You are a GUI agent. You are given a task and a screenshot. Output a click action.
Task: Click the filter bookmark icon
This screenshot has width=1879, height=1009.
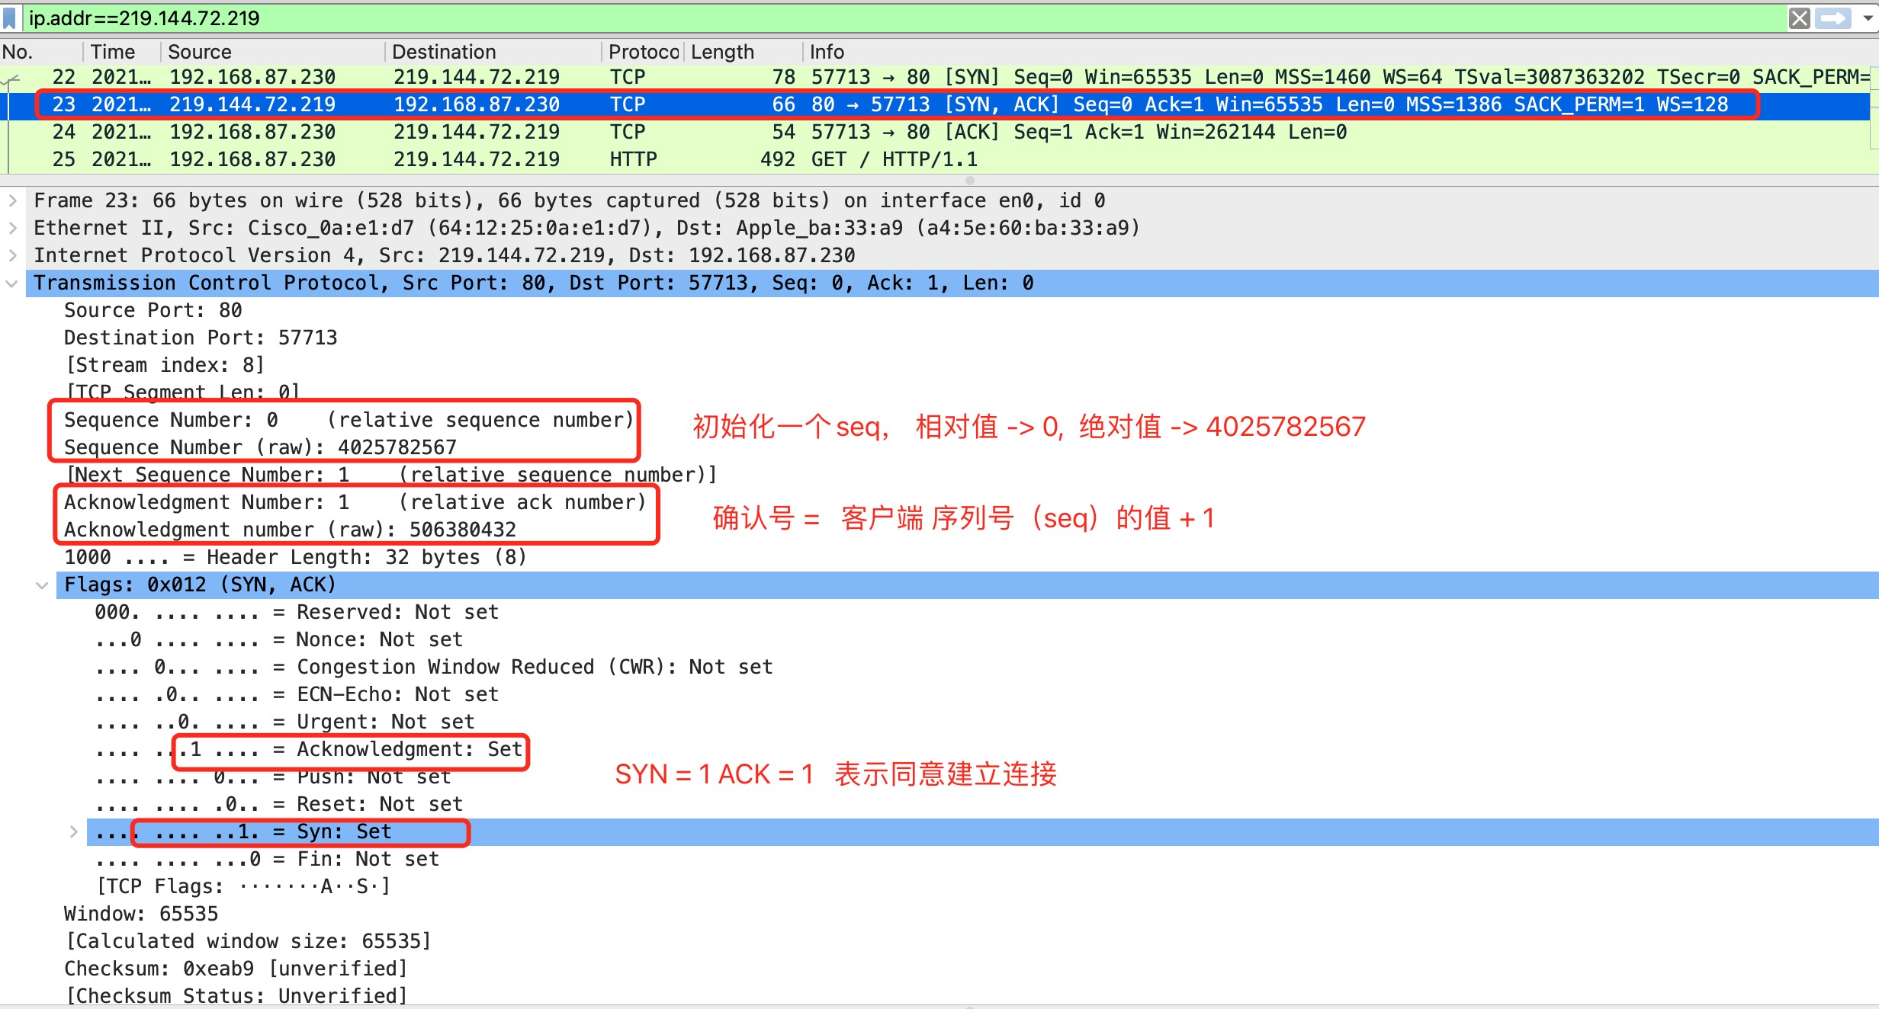[x=10, y=18]
